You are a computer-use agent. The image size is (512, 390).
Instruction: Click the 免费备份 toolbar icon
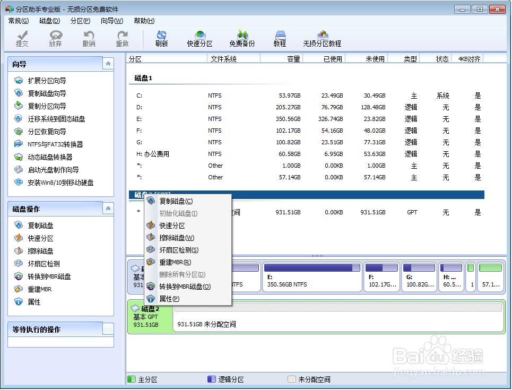pos(241,38)
